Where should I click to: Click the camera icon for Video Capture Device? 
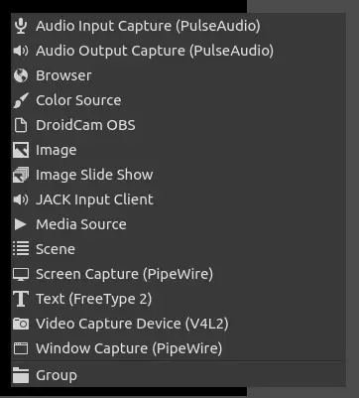click(x=21, y=324)
